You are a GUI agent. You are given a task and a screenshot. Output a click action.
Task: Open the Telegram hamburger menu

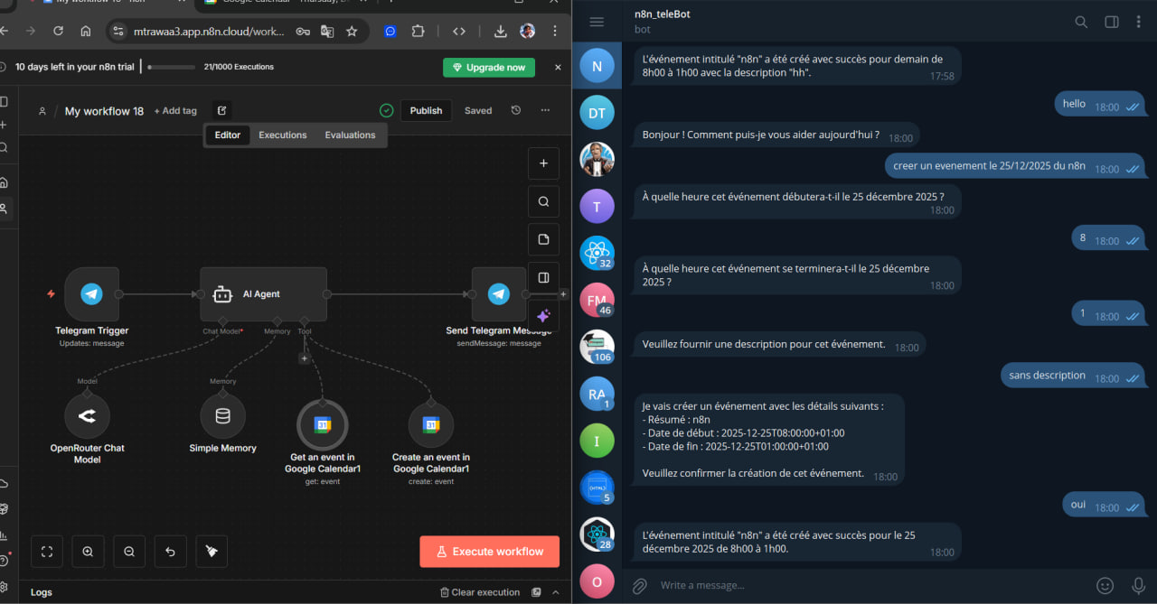point(596,22)
